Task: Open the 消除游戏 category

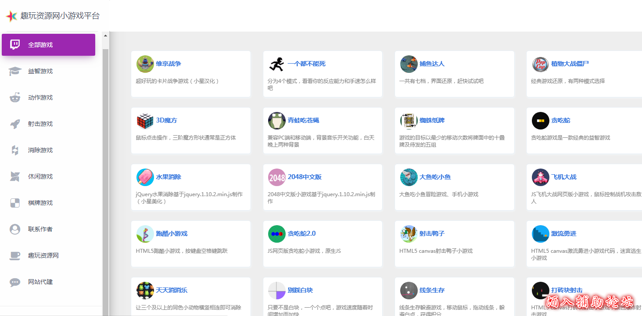Action: click(40, 150)
